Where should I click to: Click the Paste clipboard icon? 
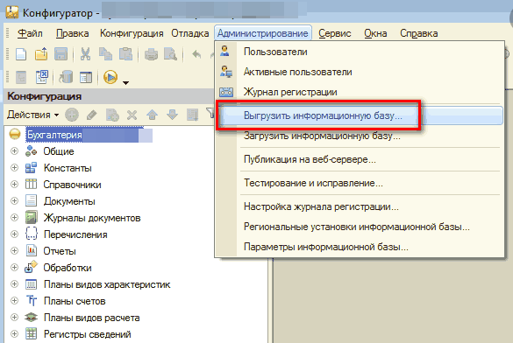125,54
